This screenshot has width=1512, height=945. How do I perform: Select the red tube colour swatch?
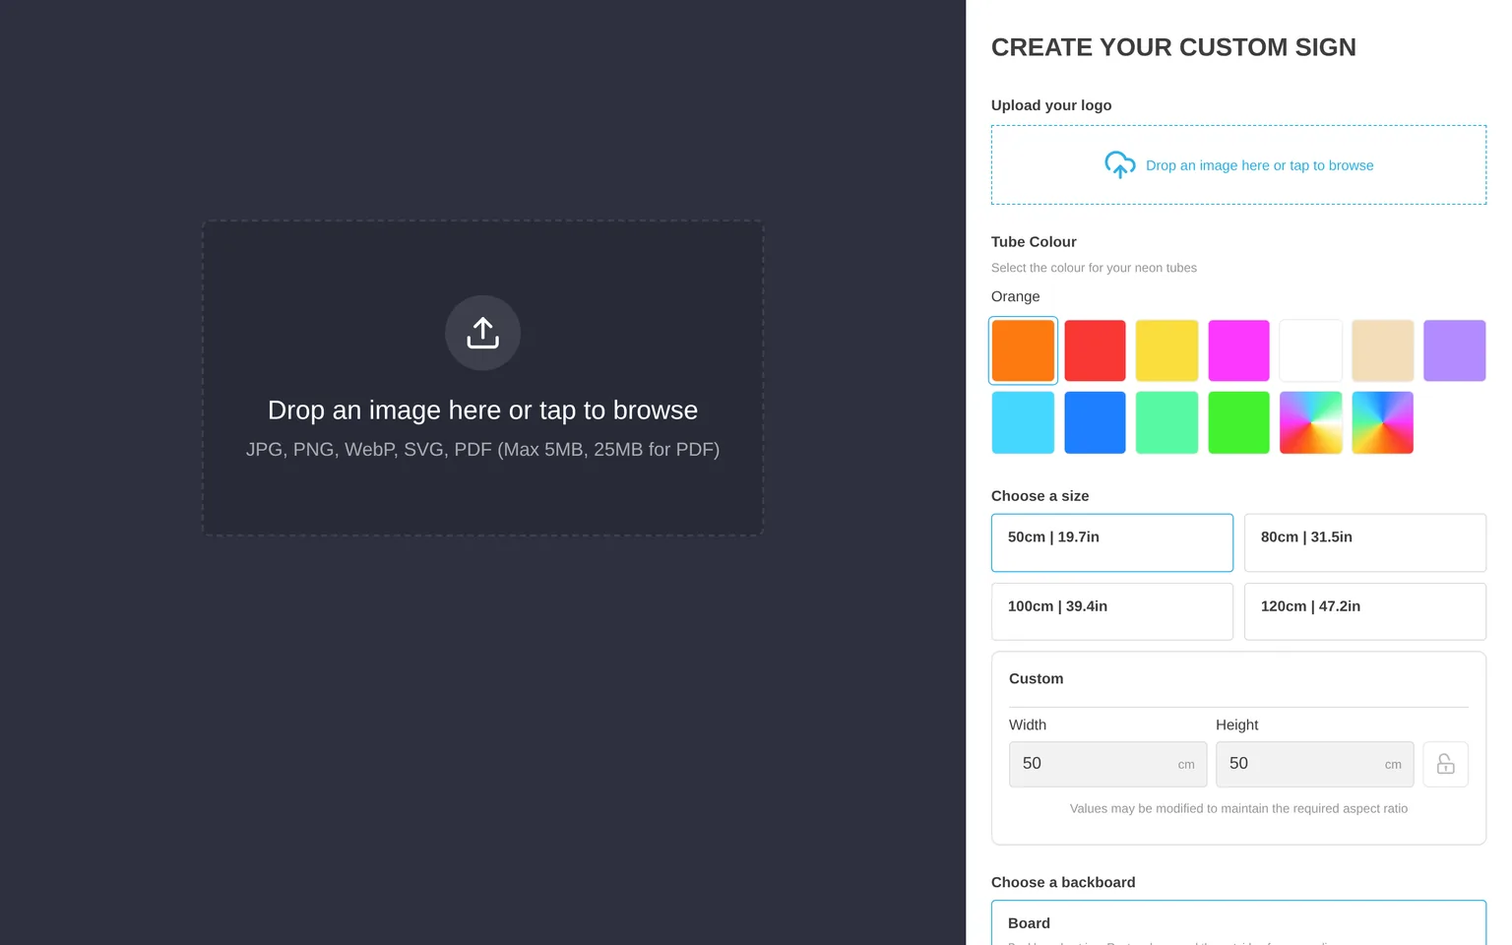pyautogui.click(x=1095, y=350)
